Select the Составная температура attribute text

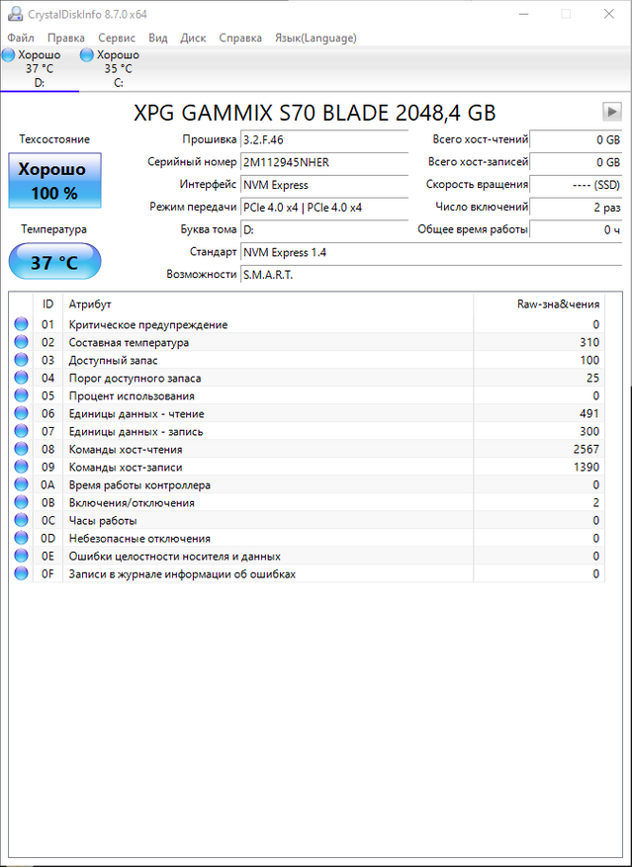click(x=129, y=342)
